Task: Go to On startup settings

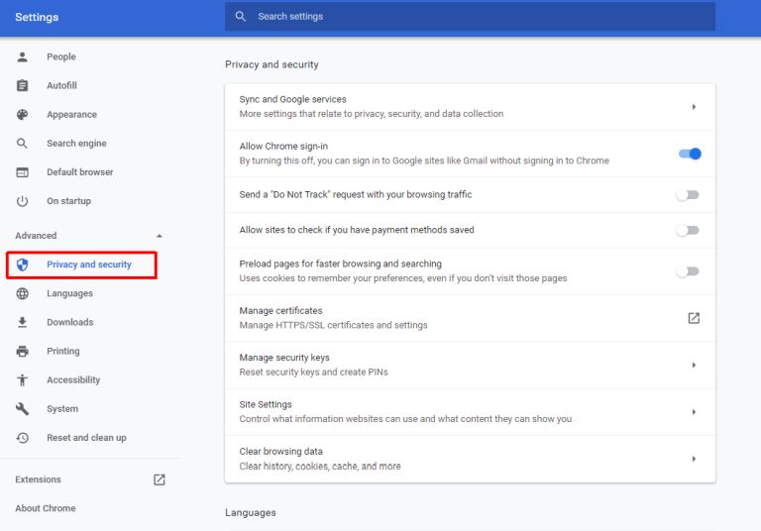Action: coord(69,201)
